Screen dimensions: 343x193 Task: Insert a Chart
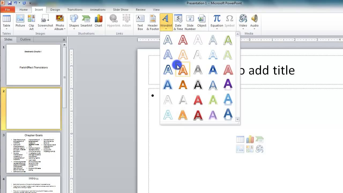click(98, 21)
